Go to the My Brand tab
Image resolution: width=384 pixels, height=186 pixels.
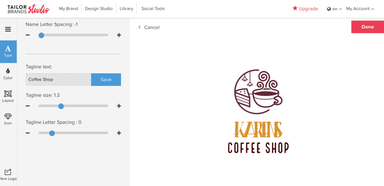point(69,9)
